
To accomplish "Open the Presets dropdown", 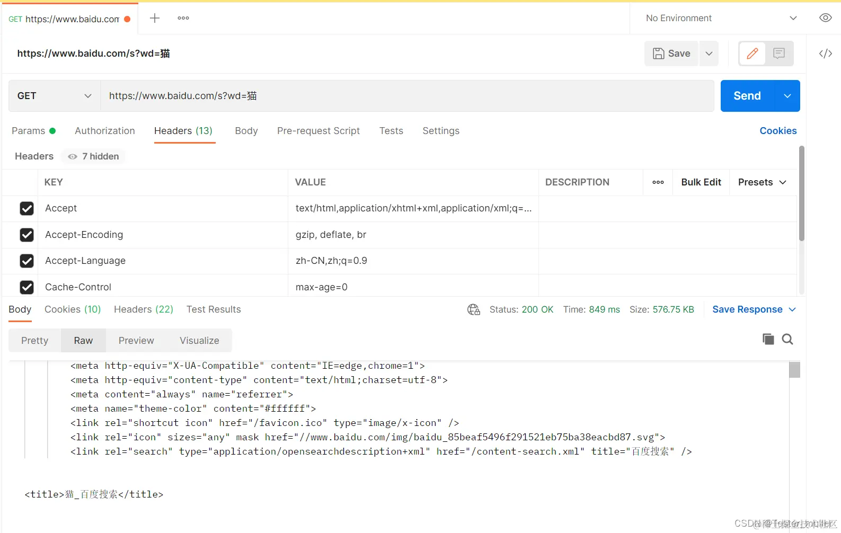I will pos(762,182).
